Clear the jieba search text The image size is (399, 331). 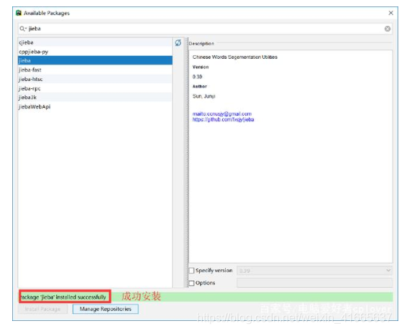(387, 29)
